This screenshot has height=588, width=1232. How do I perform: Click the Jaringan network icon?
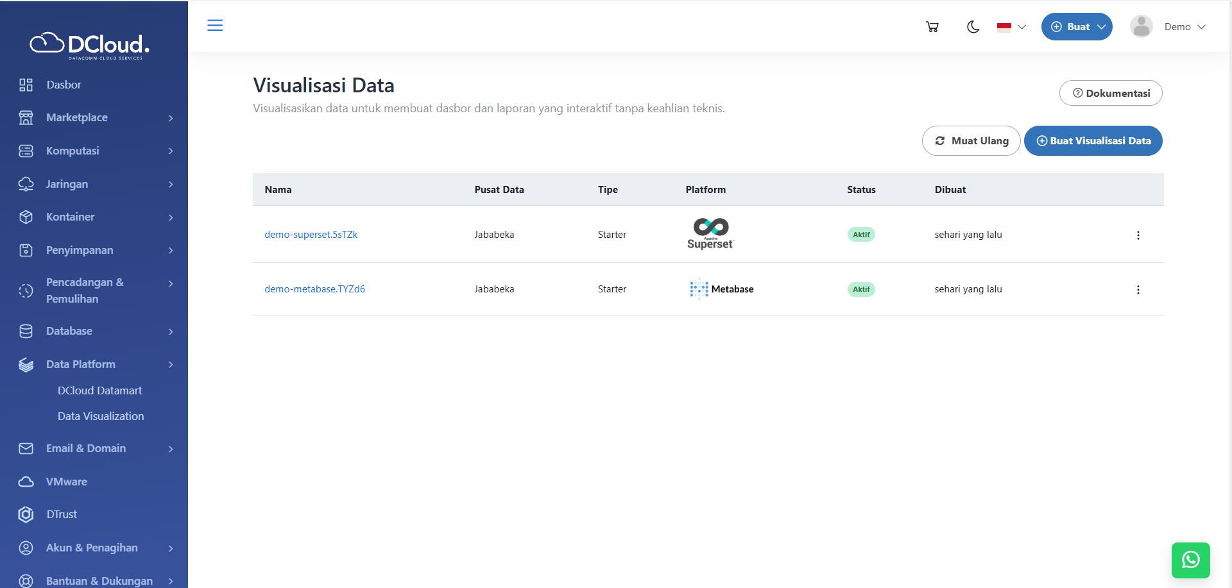(x=26, y=184)
